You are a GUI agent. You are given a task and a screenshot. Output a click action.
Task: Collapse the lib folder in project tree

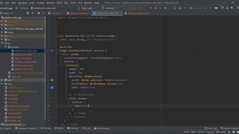pos(2,43)
